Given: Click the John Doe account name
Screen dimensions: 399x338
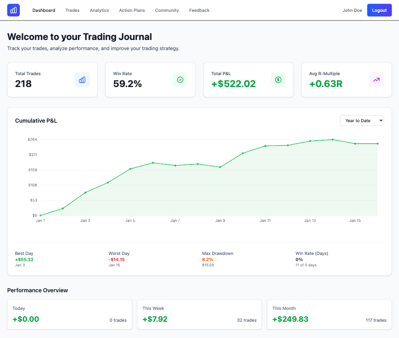Looking at the screenshot, I should click(x=352, y=10).
